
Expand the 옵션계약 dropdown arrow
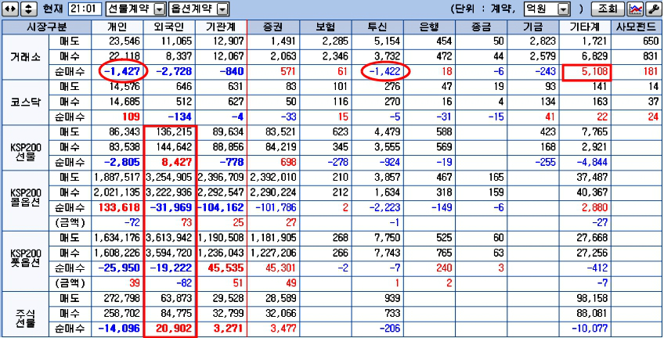coord(222,9)
